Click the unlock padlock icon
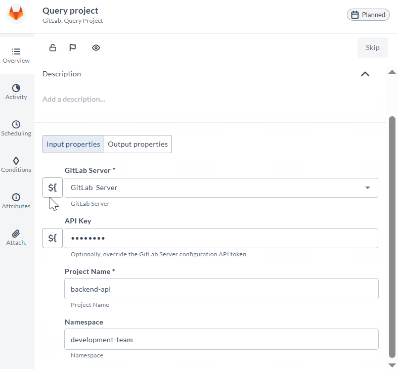Screen dimensions: 398x369 tap(53, 48)
